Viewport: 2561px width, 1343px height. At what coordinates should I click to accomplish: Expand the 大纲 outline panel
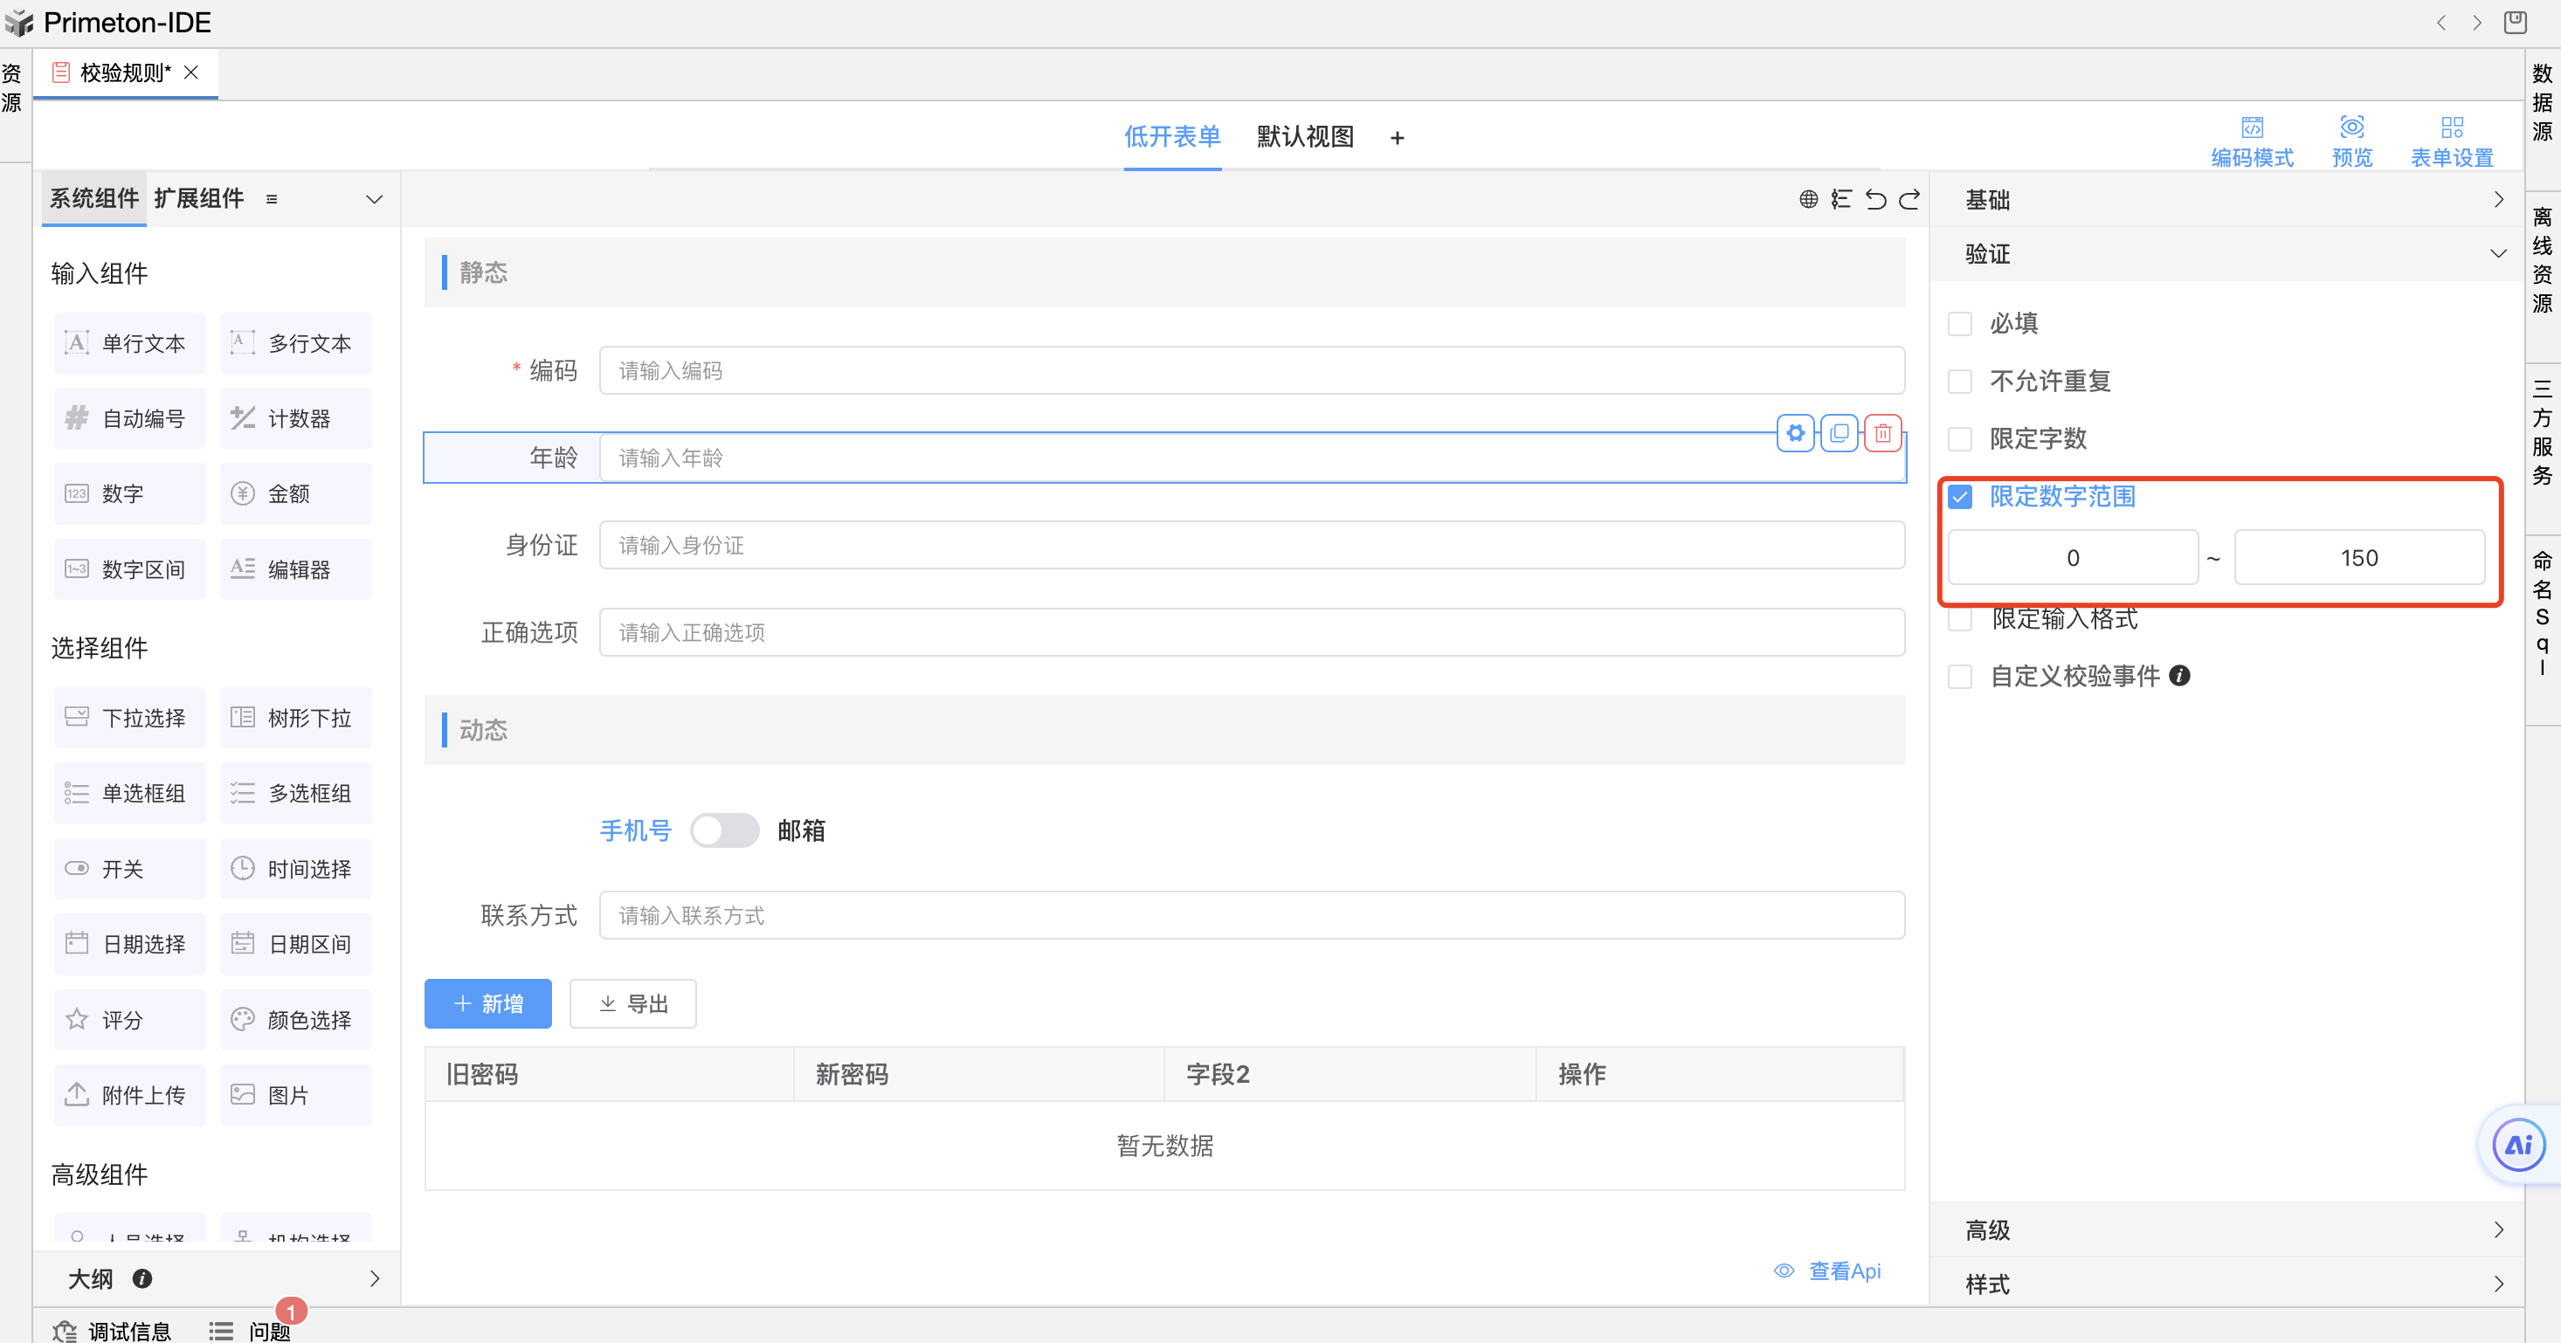tap(374, 1279)
